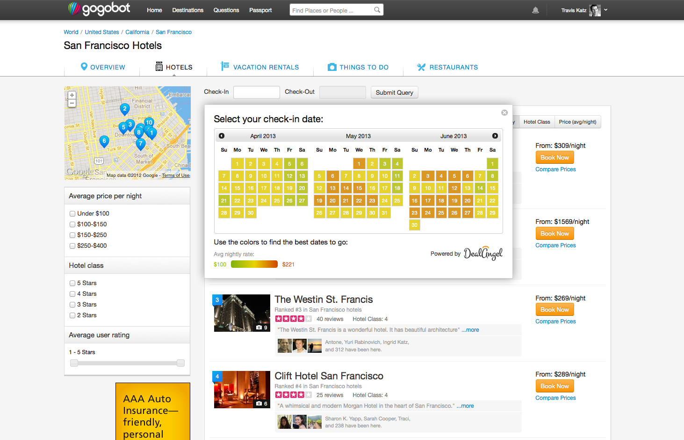Screen dimensions: 684x440
Task: Click left handle of user rating slider
Action: click(74, 363)
